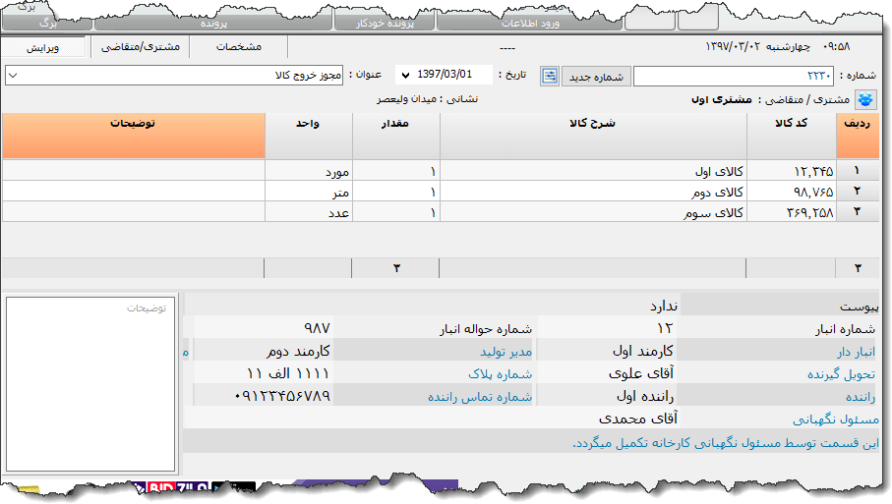This screenshot has height=504, width=892.
Task: Click the مدیر تولید link
Action: pyautogui.click(x=505, y=353)
